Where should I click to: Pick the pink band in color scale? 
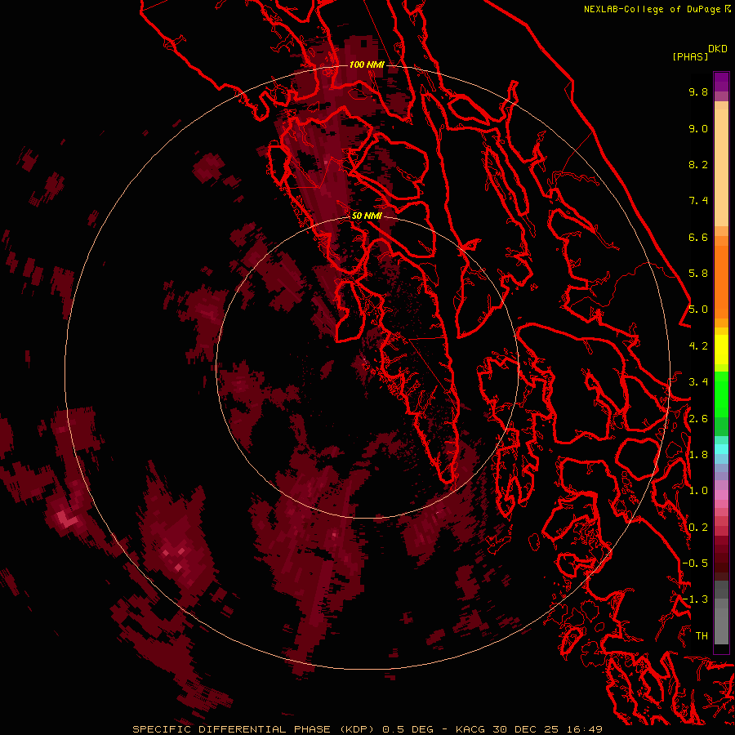point(721,495)
